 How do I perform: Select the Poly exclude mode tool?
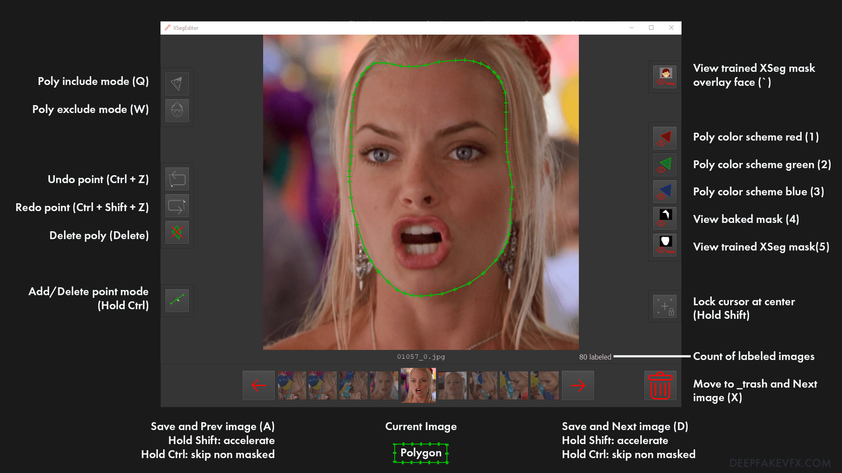tap(177, 110)
